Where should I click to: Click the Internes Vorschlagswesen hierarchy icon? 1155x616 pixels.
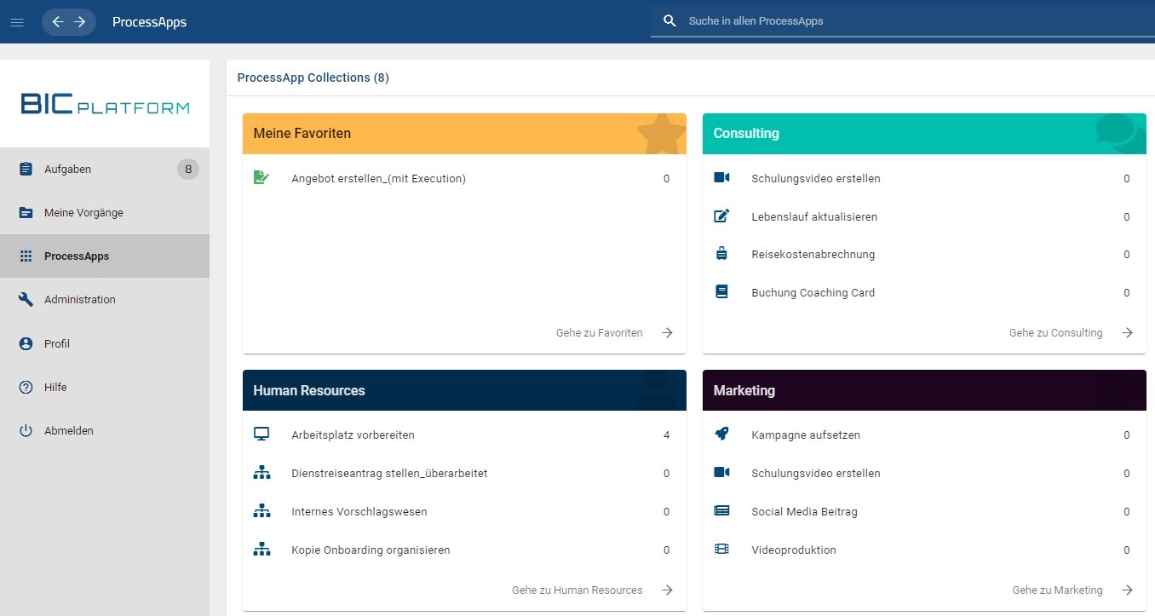tap(261, 511)
